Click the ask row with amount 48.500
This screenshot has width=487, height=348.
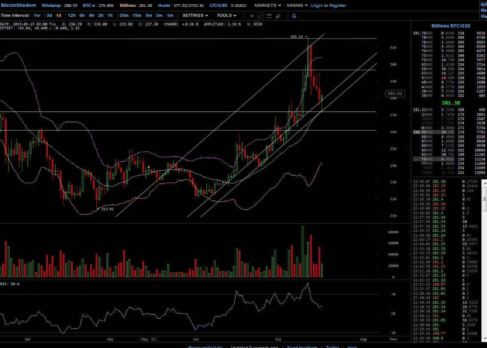pyautogui.click(x=434, y=78)
